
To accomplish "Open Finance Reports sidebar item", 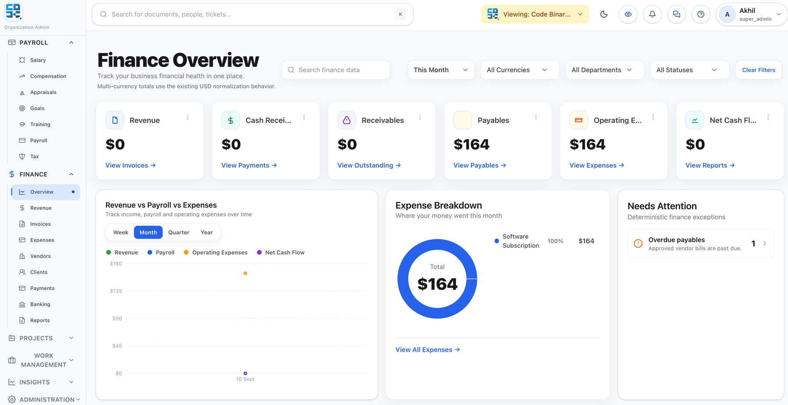I will [46, 321].
